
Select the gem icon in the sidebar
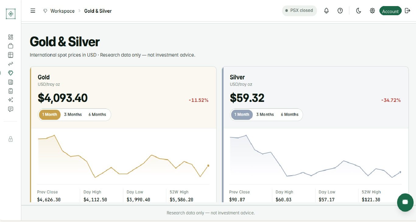click(11, 73)
